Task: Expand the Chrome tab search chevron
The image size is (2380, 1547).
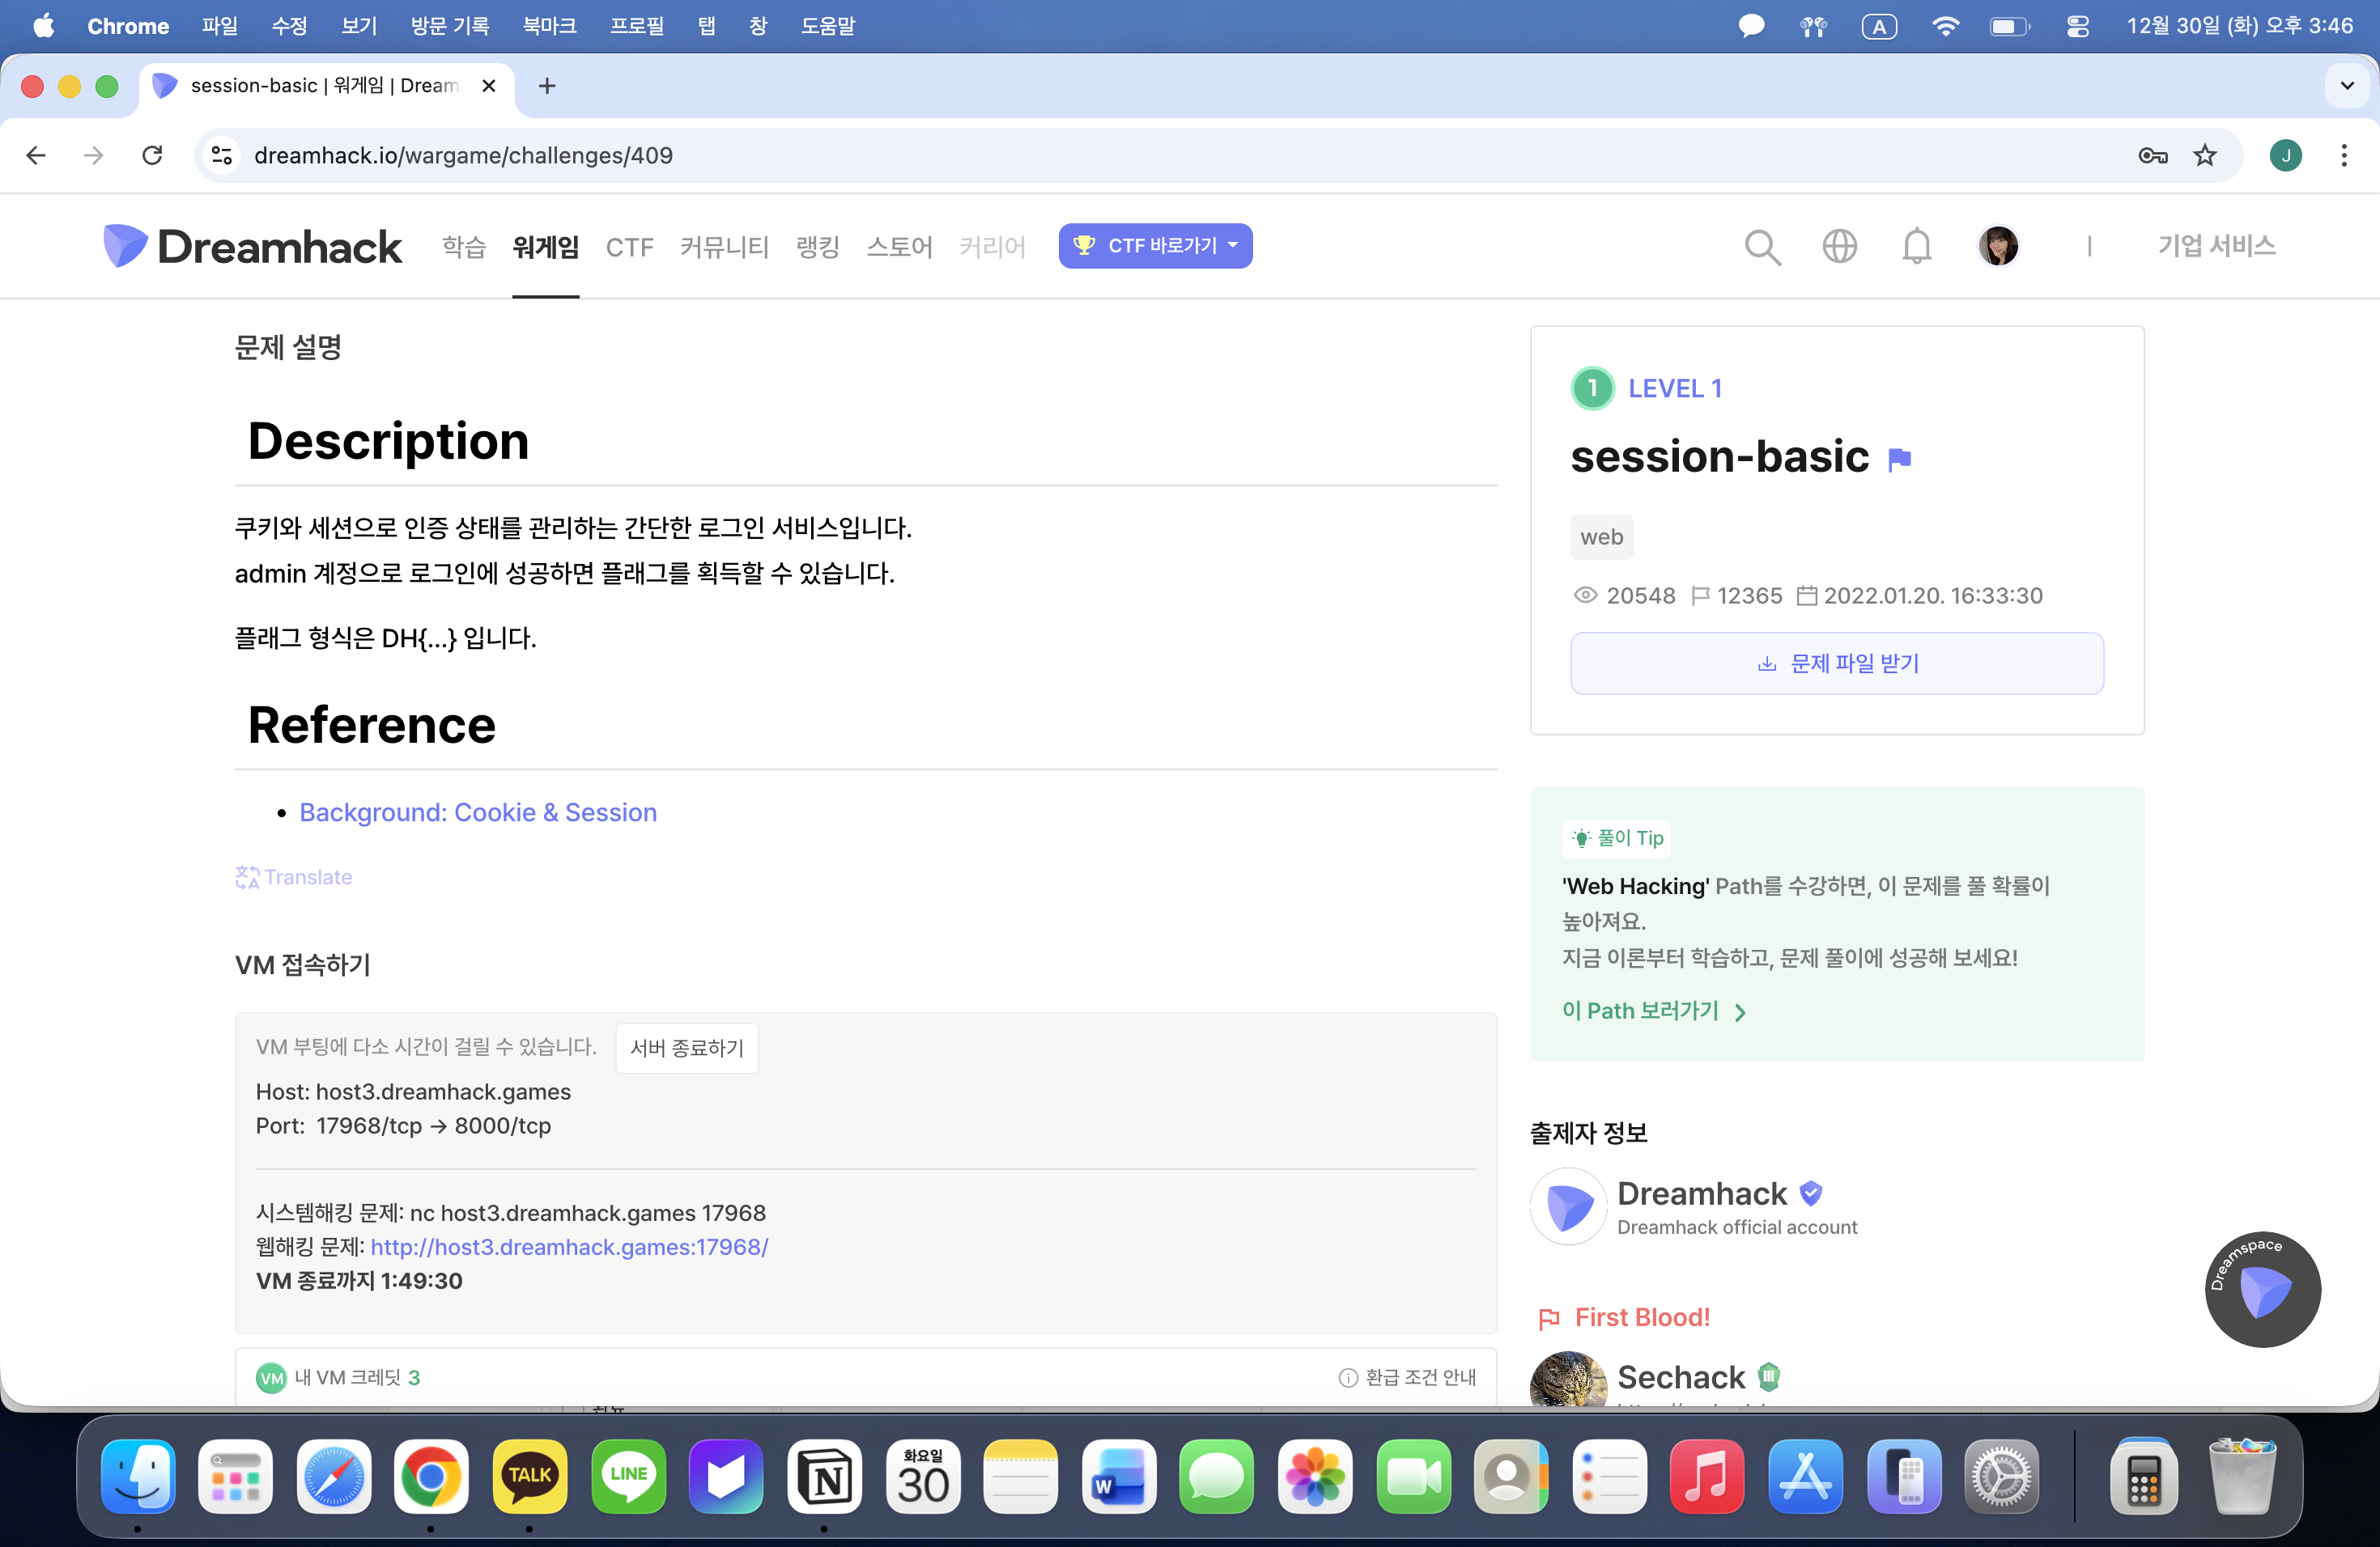Action: point(2347,86)
